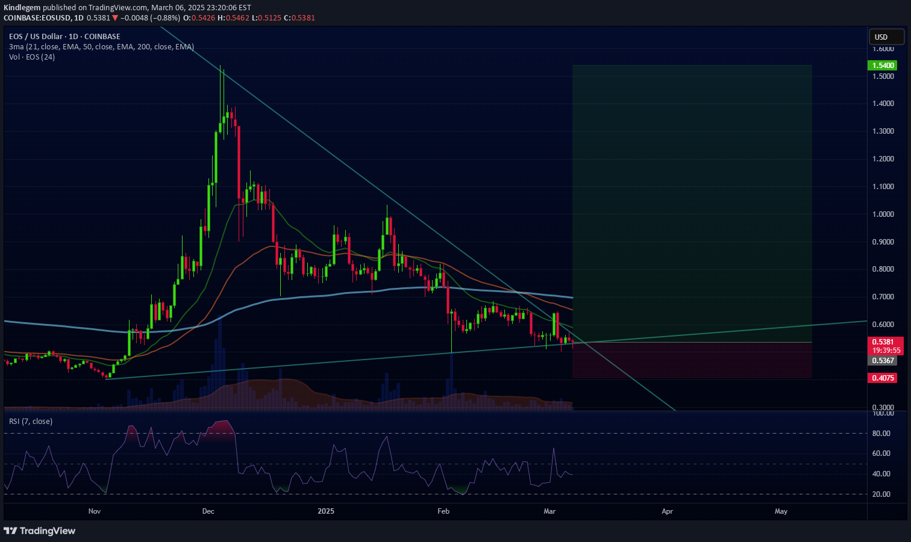Click the 80.00 level on RSI scale
The width and height of the screenshot is (911, 542).
click(x=881, y=434)
